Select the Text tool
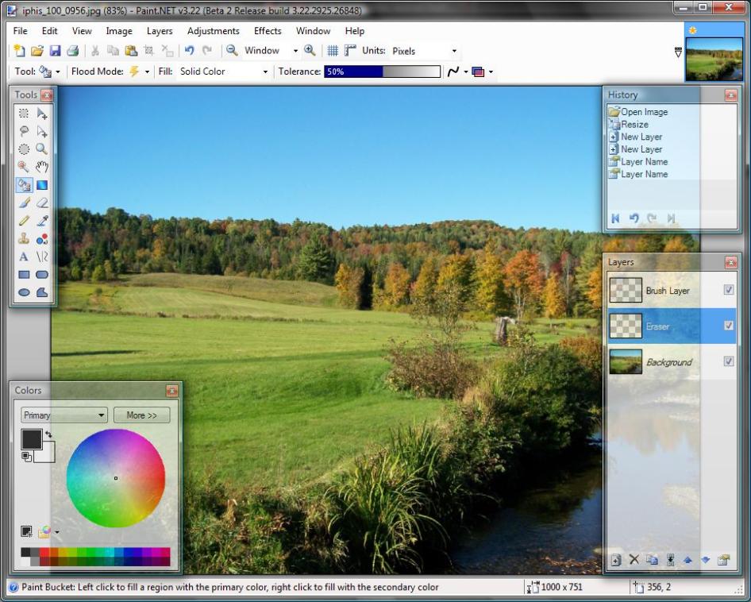Viewport: 751px width, 602px height. point(24,257)
